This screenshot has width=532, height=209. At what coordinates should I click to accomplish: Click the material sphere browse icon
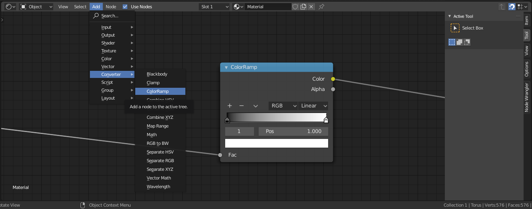[237, 7]
